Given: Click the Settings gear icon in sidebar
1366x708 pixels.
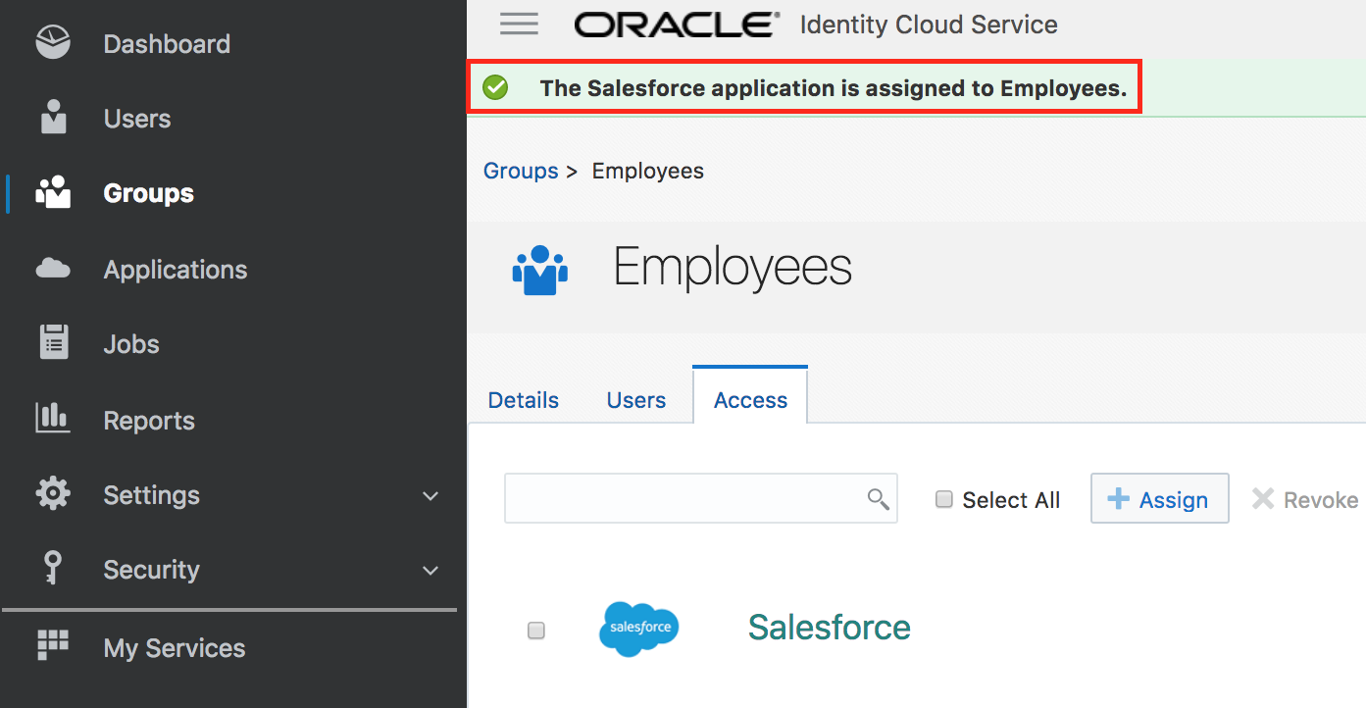Looking at the screenshot, I should coord(53,493).
